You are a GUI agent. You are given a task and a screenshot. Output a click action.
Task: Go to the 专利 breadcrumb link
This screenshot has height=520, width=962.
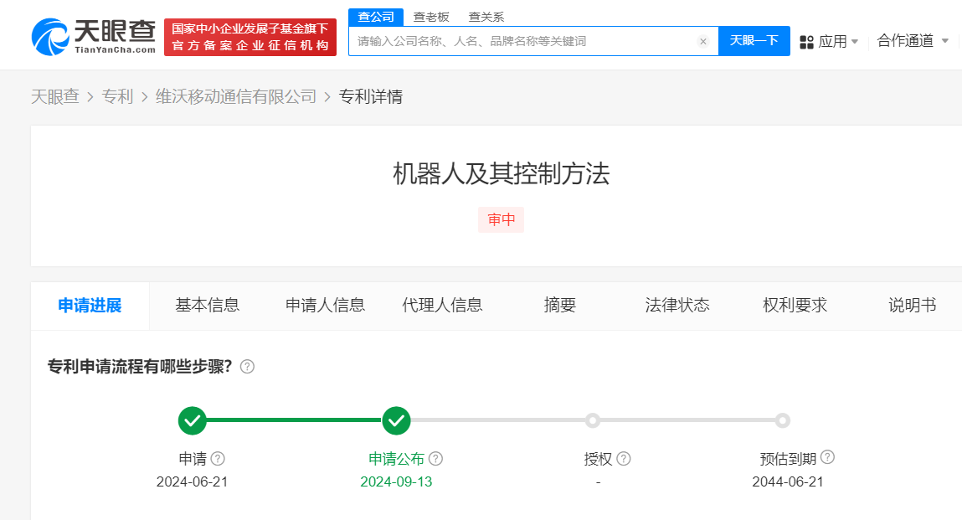tap(117, 96)
